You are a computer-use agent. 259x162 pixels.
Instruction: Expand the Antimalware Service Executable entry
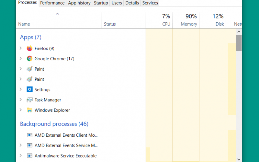(21, 156)
